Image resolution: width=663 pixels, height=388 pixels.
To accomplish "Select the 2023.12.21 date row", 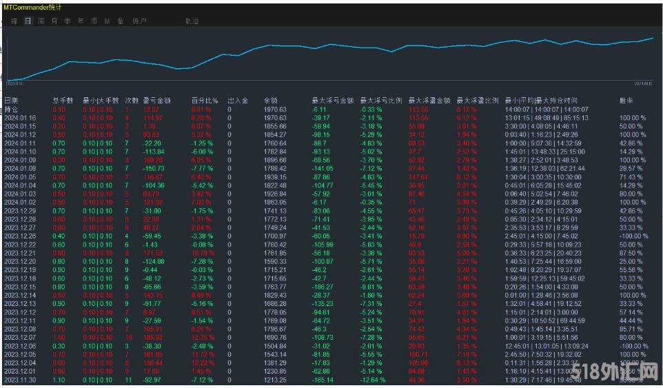I will click(x=20, y=253).
